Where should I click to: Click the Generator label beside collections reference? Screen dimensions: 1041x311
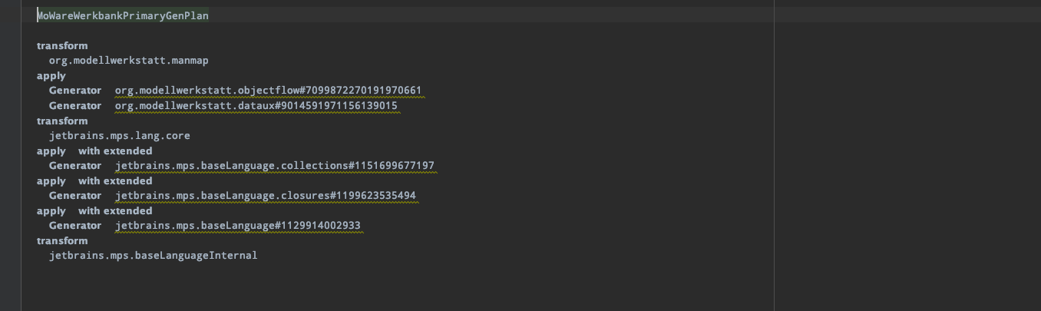click(75, 166)
